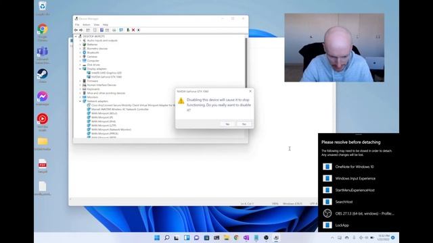
Task: Open the File menu in Device Manager
Action: coord(77,25)
